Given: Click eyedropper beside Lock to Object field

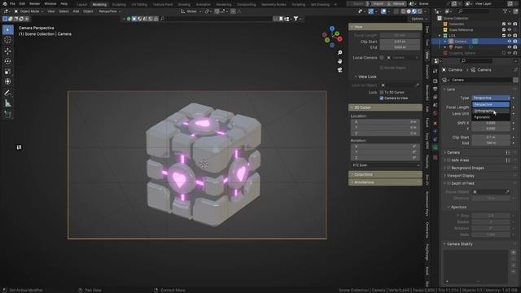Looking at the screenshot, I should tap(417, 85).
